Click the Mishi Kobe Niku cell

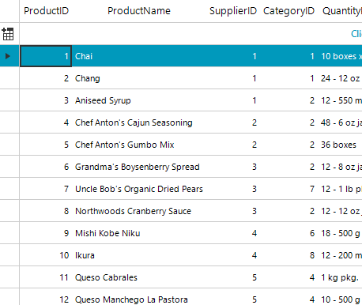click(x=139, y=233)
